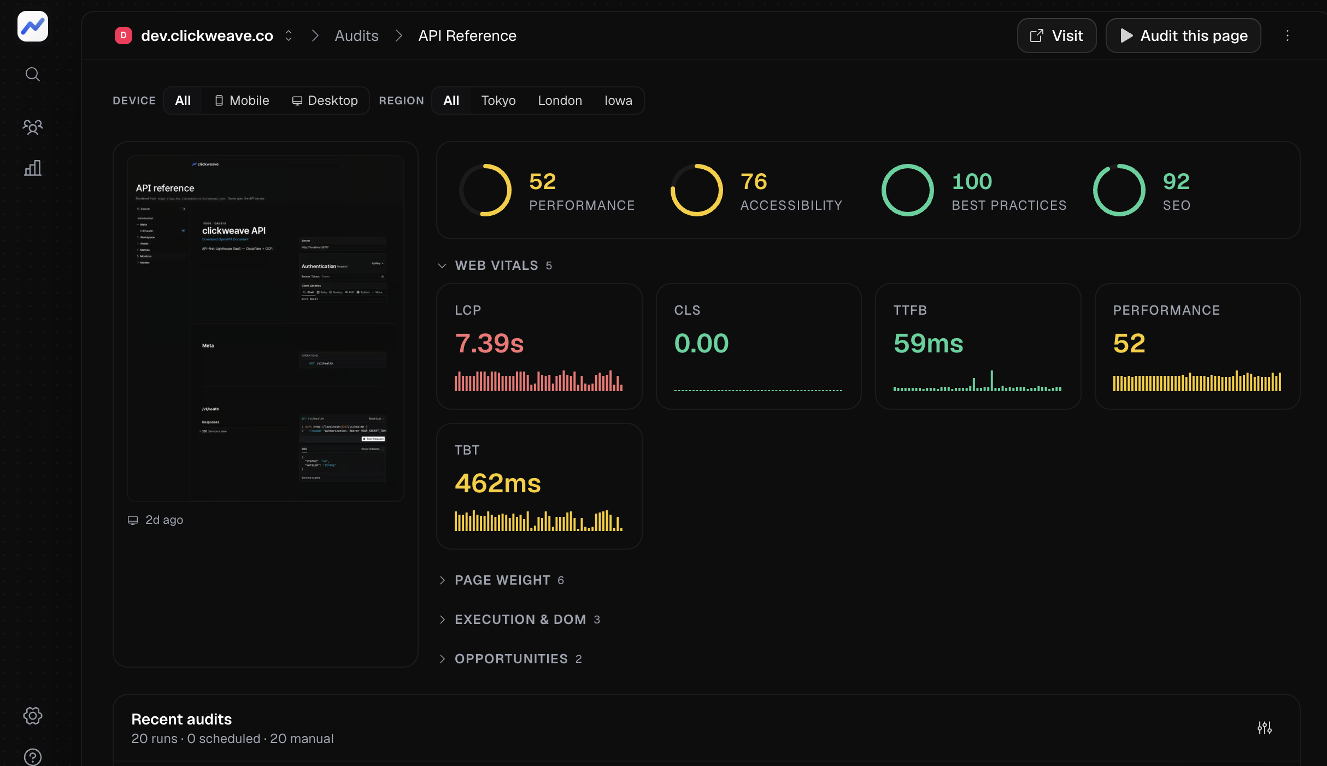1327x766 pixels.
Task: Click the Accessibility score gauge ring
Action: coord(696,190)
